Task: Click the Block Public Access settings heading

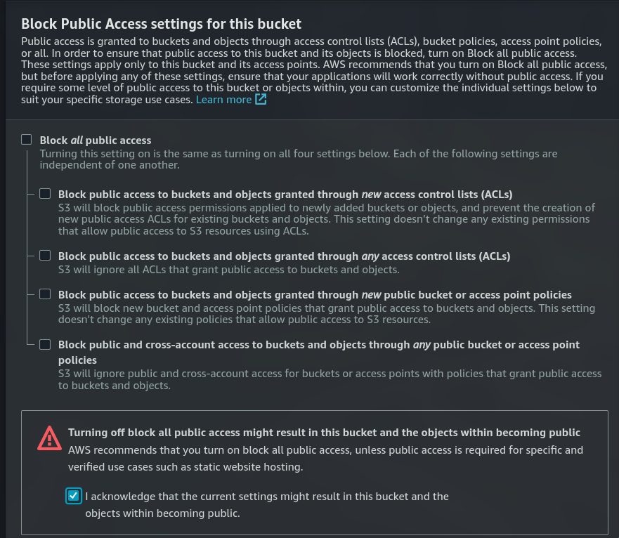Action: 161,24
